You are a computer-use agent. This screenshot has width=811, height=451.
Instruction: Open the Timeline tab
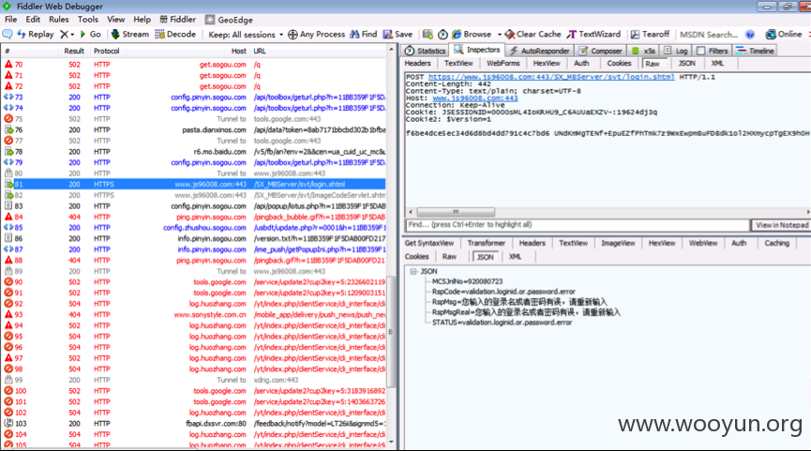click(756, 51)
